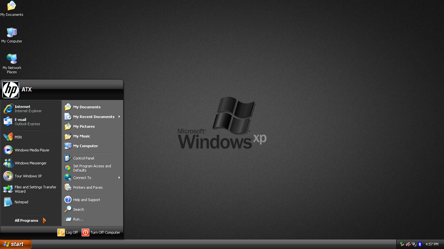
Task: Open Set Program Access and Defaults
Action: [92, 168]
